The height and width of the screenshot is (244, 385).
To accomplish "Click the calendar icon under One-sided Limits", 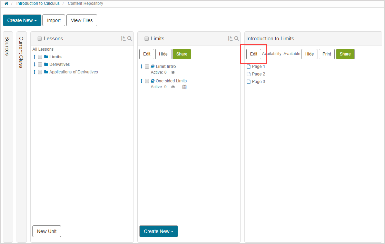I will (x=184, y=87).
